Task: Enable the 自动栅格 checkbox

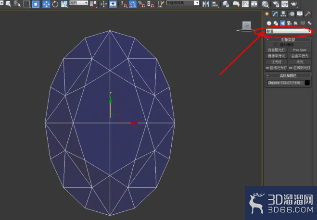Action: 277,44
